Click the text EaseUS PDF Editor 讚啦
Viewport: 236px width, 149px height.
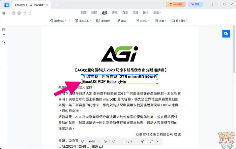click(x=104, y=82)
